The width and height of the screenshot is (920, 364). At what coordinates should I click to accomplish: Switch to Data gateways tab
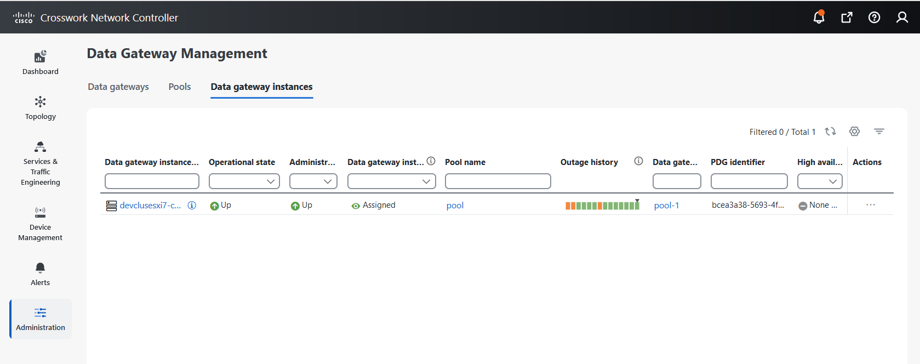point(118,87)
